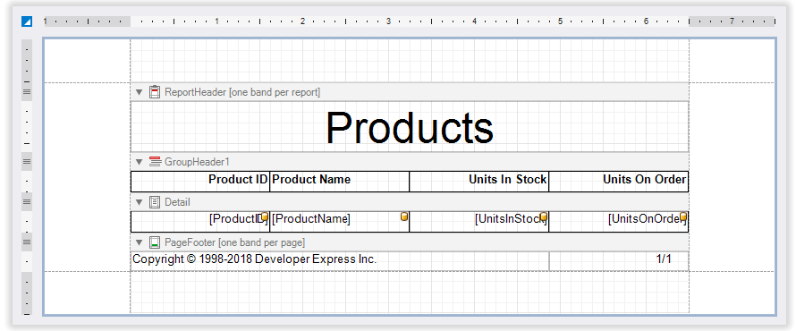This screenshot has height=331, width=796.
Task: Select the Product ID header cell
Action: pos(200,182)
